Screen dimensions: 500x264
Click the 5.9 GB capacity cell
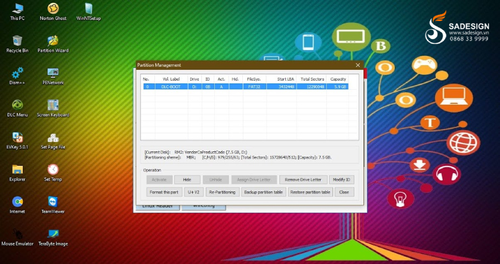[x=337, y=87]
